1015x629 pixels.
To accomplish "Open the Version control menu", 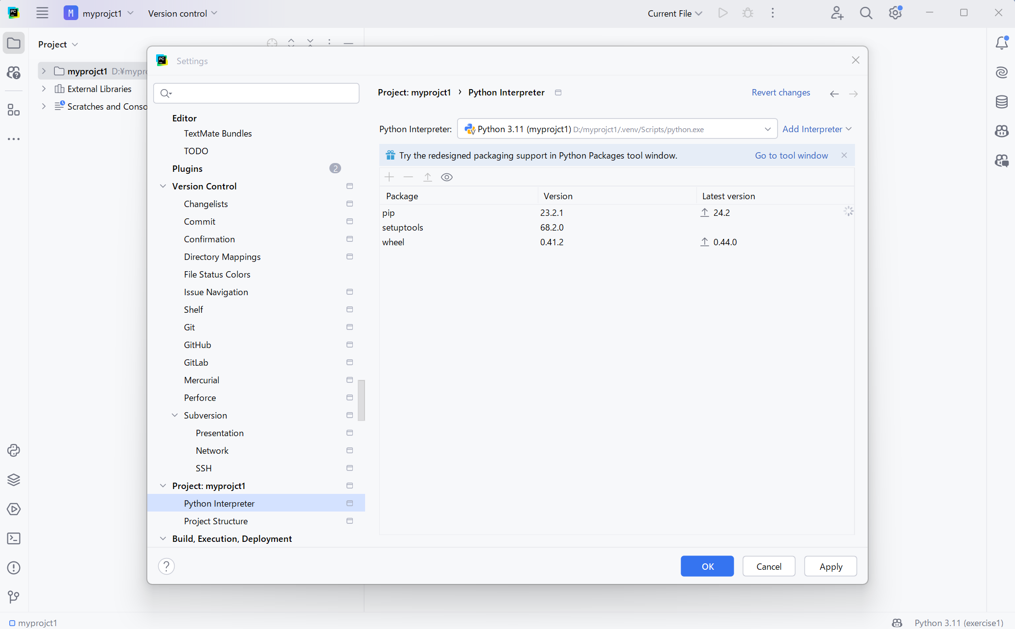I will point(183,13).
